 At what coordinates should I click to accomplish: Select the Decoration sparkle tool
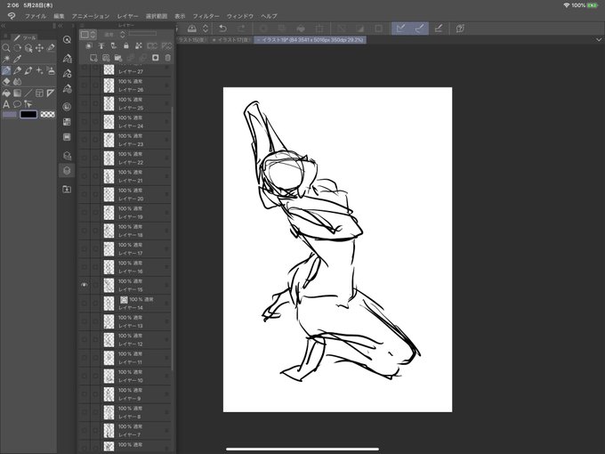[x=39, y=70]
